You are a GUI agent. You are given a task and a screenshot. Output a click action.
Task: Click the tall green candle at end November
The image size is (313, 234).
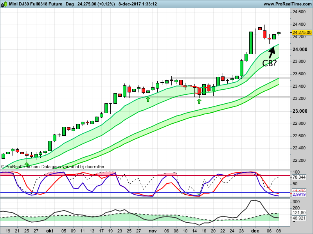250,43
